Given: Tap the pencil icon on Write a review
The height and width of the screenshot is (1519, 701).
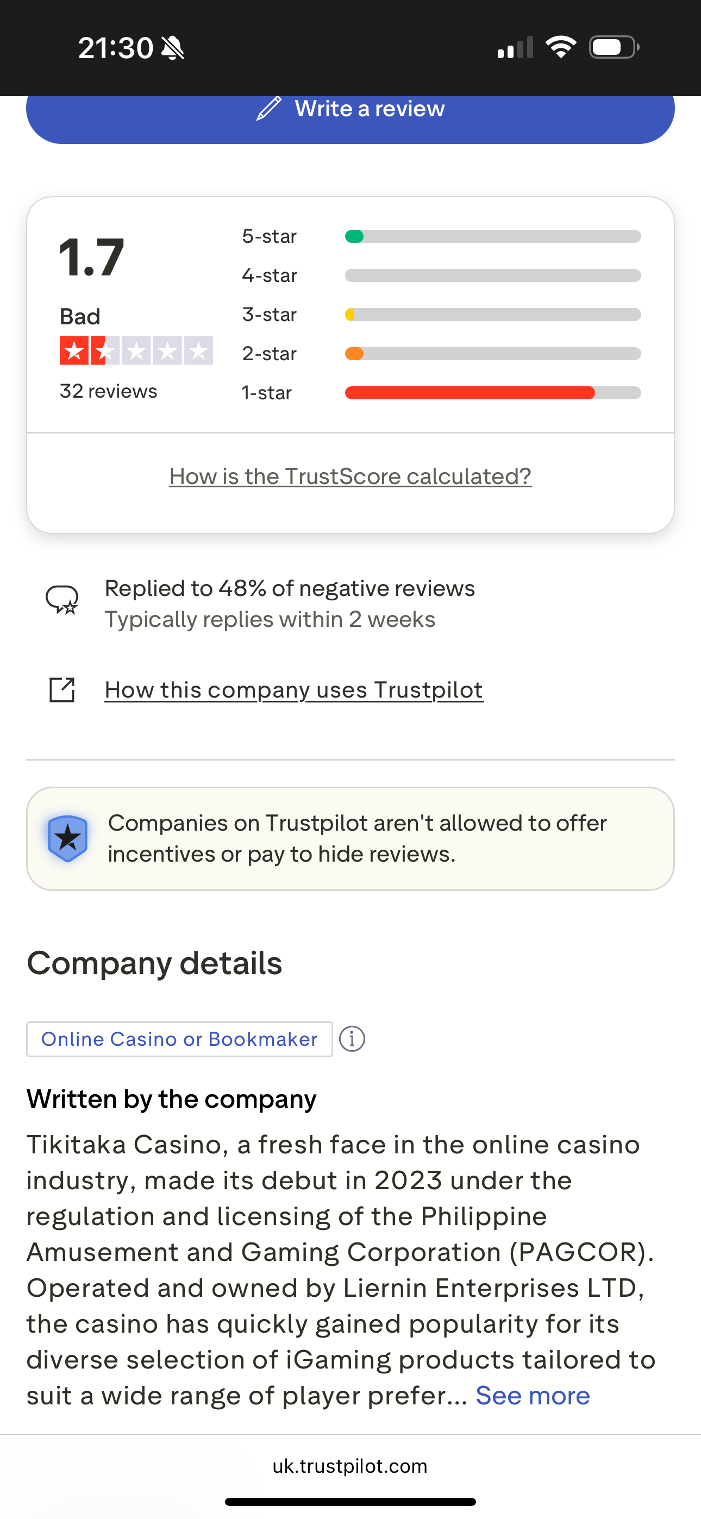Looking at the screenshot, I should pos(269,109).
